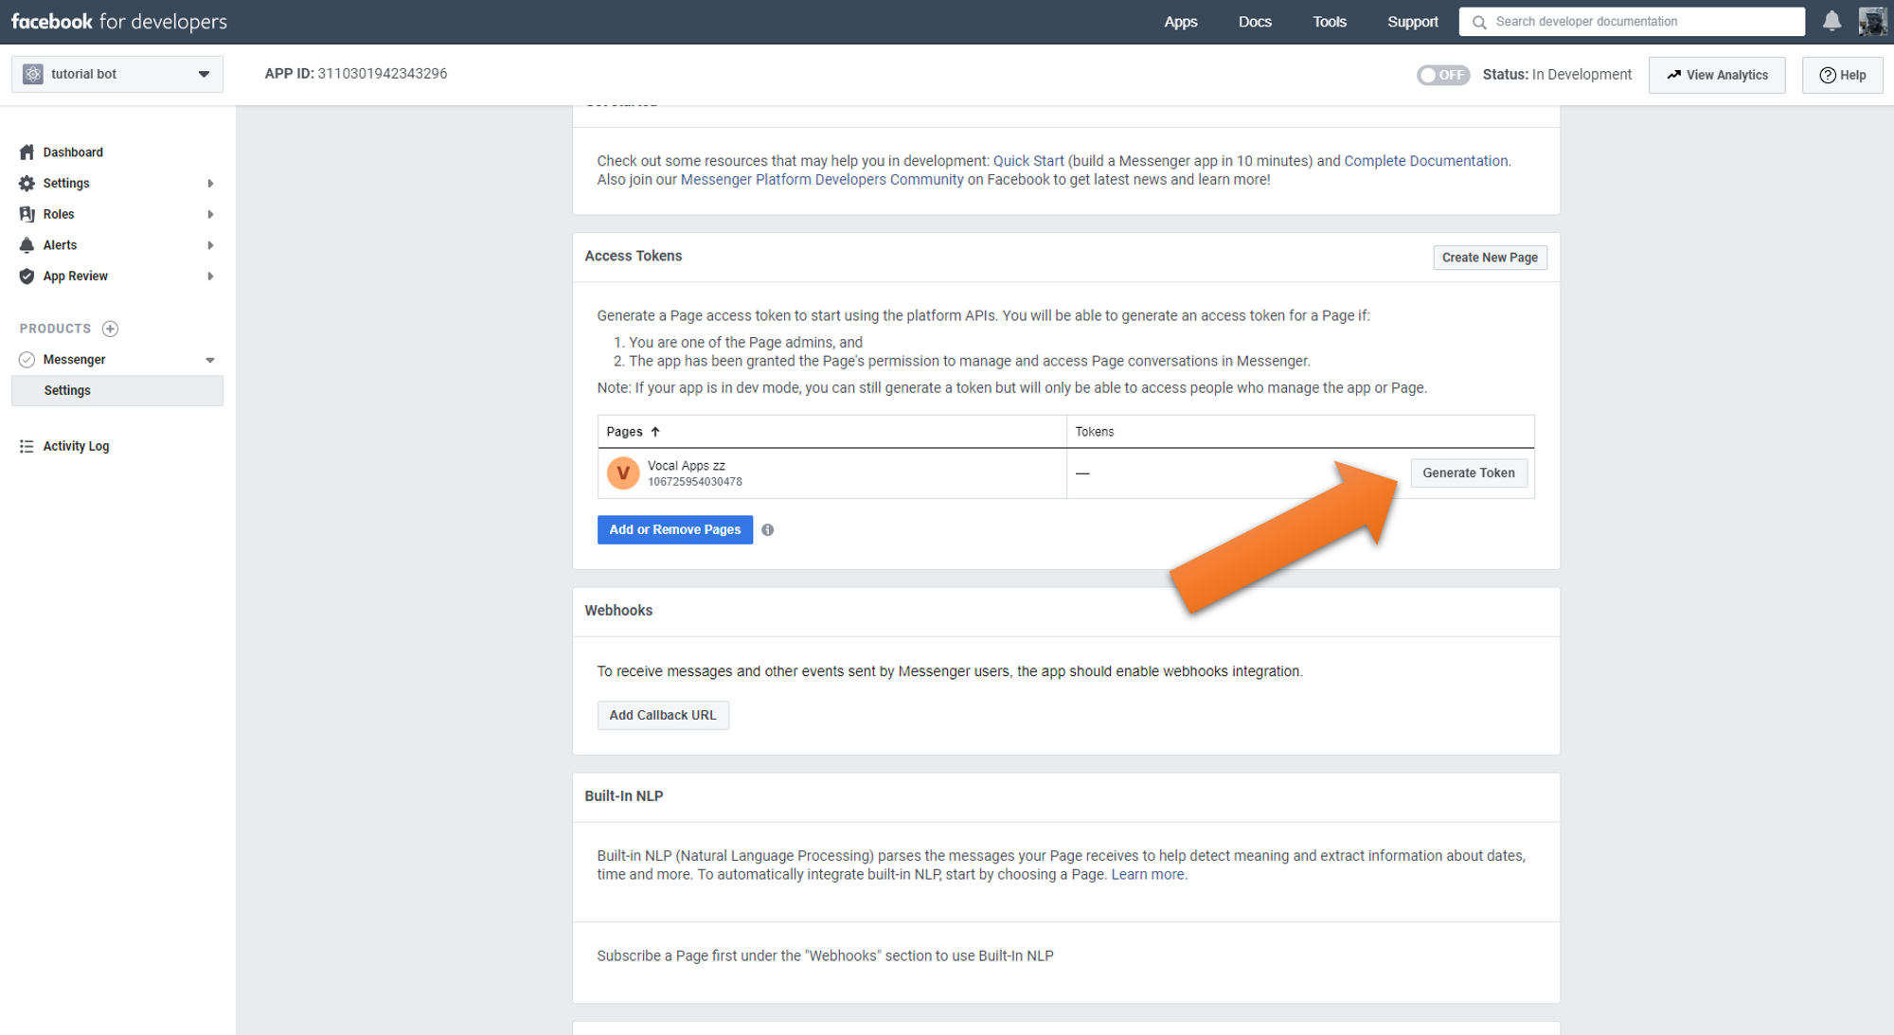Click the Vocal Apps zz page avatar

[623, 473]
